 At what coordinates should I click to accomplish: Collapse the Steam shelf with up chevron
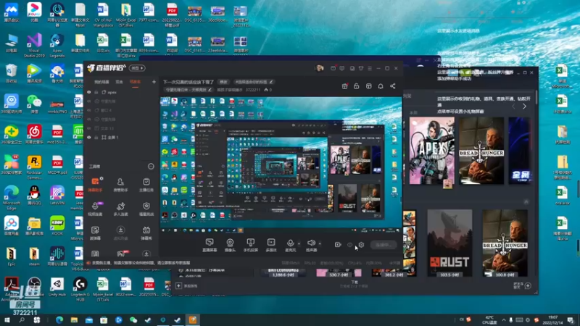[526, 202]
